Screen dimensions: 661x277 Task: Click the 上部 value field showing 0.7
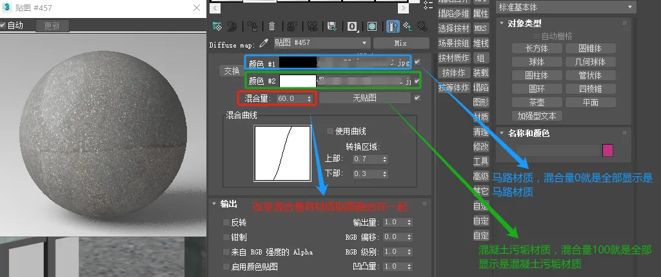tap(367, 159)
